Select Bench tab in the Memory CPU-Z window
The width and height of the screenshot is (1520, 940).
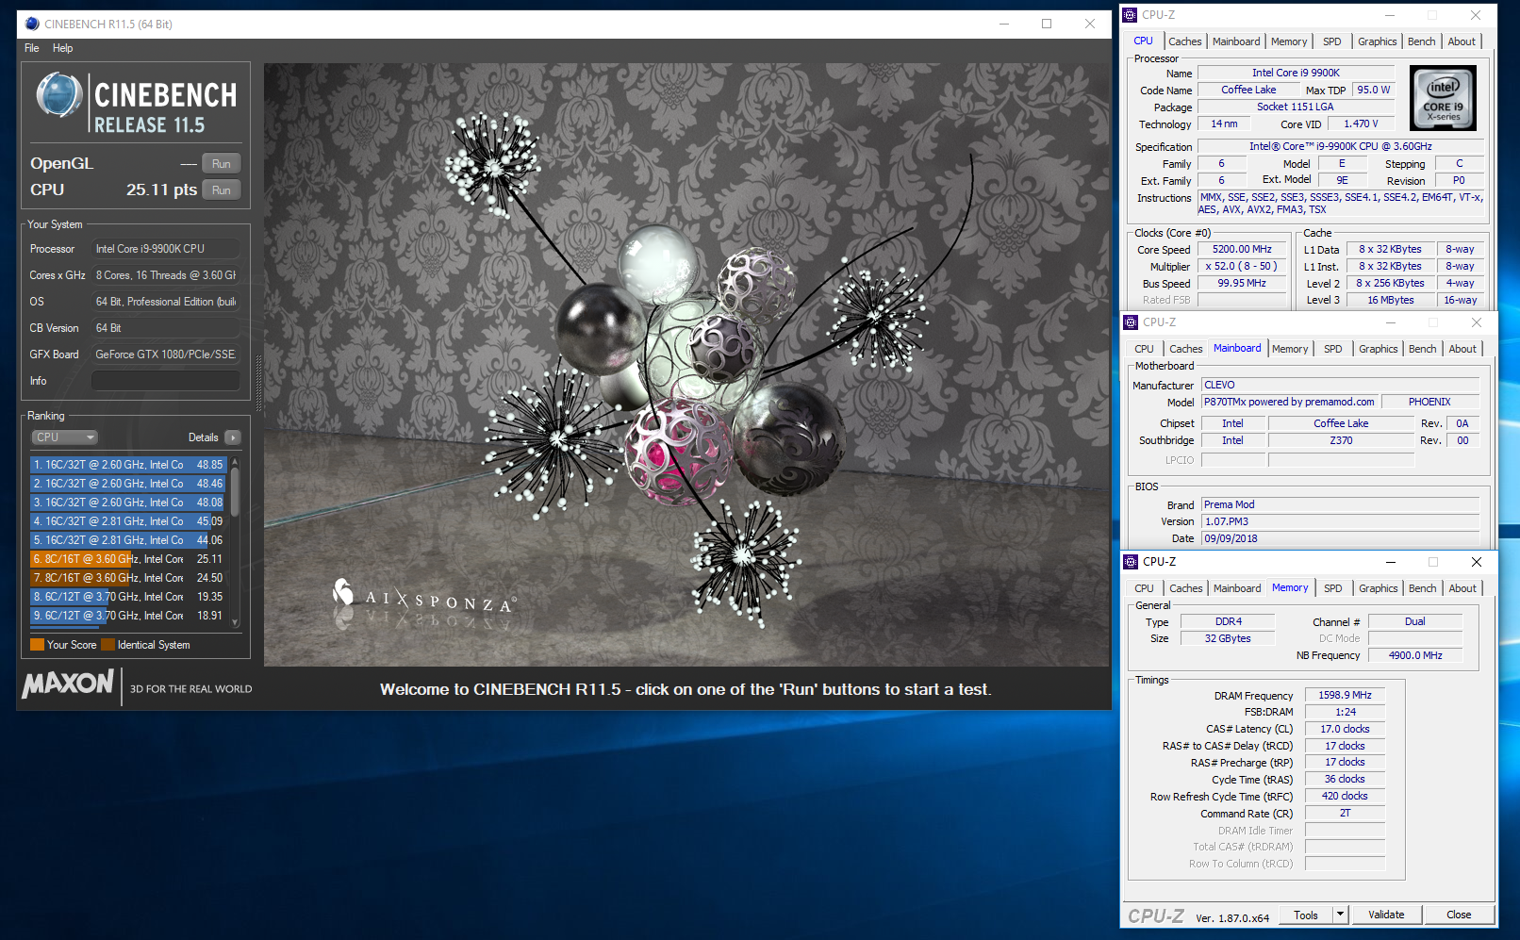point(1423,588)
